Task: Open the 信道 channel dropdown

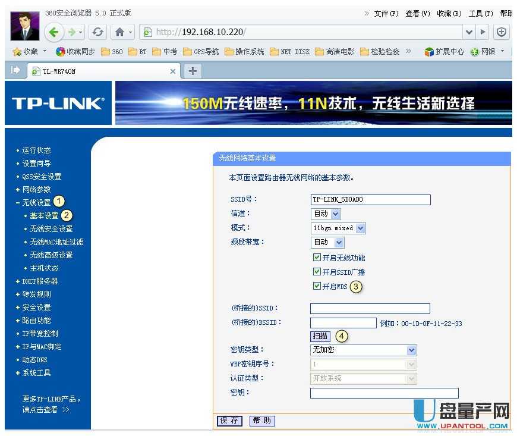Action: tap(324, 214)
